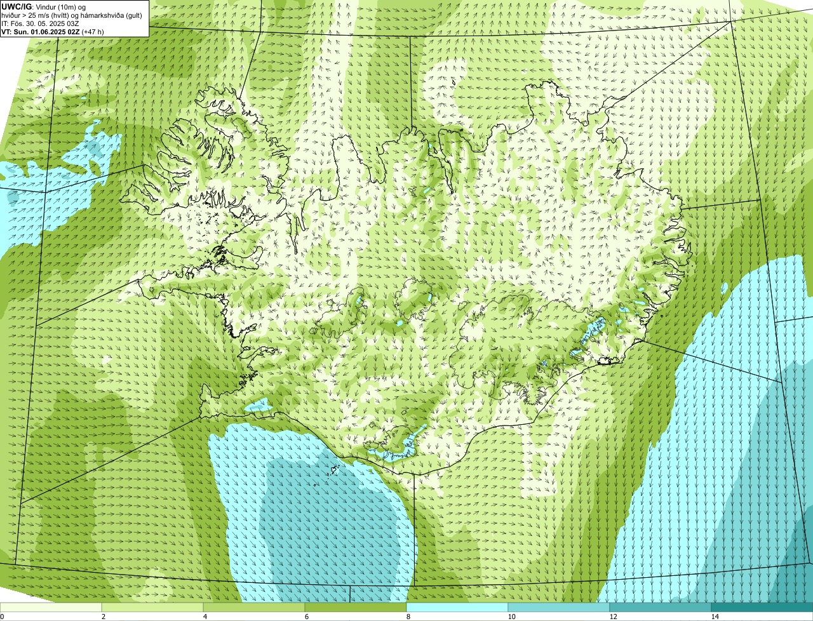Select the 10–12 m/s turquoise legend swatch
This screenshot has width=813, height=621.
coord(559,608)
